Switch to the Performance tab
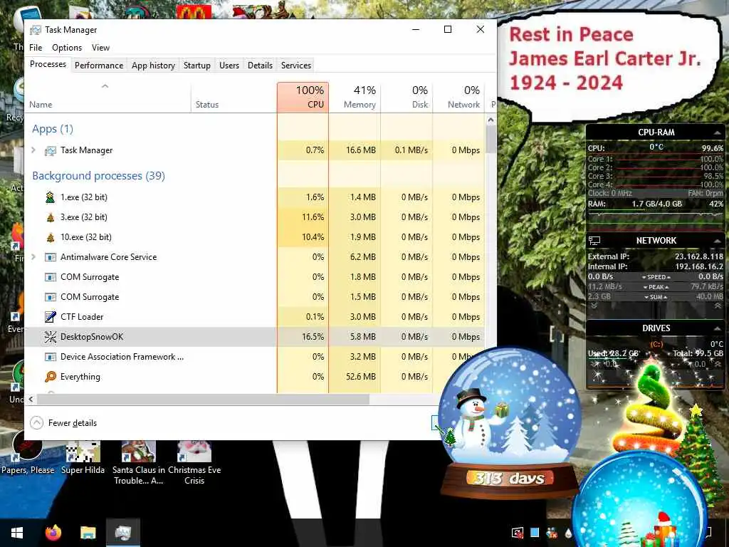Viewport: 729px width, 547px height. 99,66
